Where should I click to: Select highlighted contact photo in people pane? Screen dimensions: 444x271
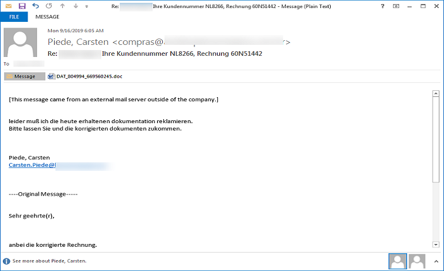(x=397, y=261)
